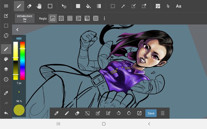Click the first export-arrow icon in bottom bar

98,113
